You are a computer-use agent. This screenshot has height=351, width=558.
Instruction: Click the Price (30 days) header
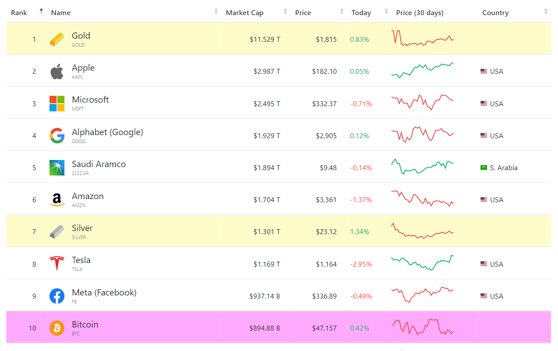(420, 12)
